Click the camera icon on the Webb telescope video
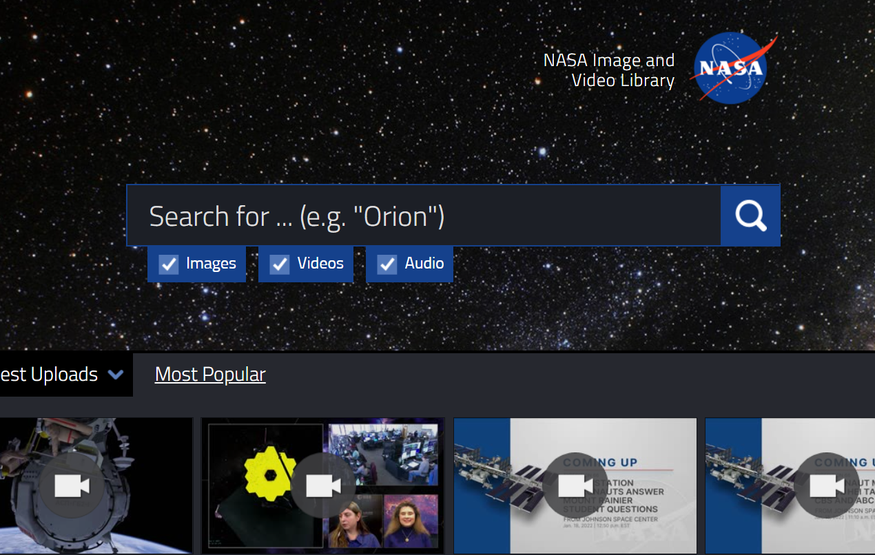This screenshot has width=875, height=555. coord(324,485)
